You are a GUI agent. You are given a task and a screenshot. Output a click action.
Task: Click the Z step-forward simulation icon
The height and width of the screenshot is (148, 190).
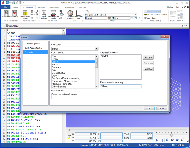click(177, 140)
